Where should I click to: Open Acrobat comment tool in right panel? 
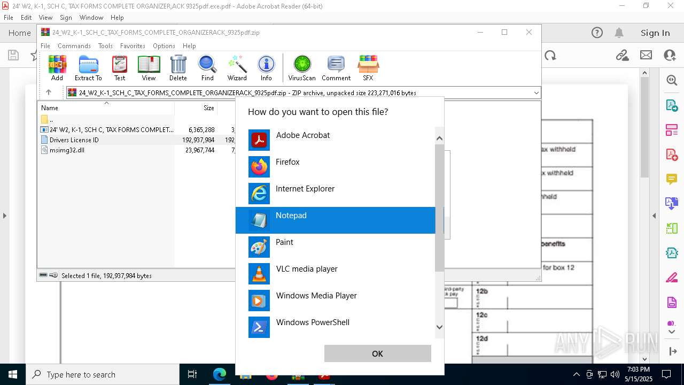[672, 179]
